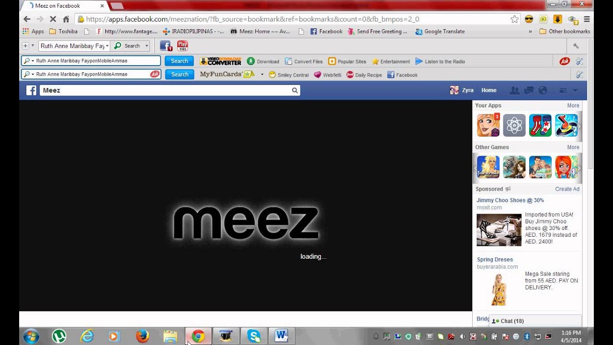Open the Send Free Greeting bookmark
Image resolution: width=613 pixels, height=345 pixels.
(x=377, y=32)
